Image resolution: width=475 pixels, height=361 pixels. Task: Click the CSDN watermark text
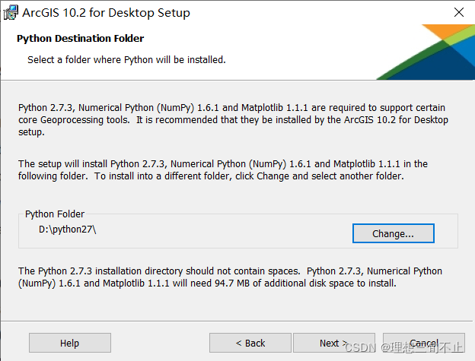coord(404,347)
